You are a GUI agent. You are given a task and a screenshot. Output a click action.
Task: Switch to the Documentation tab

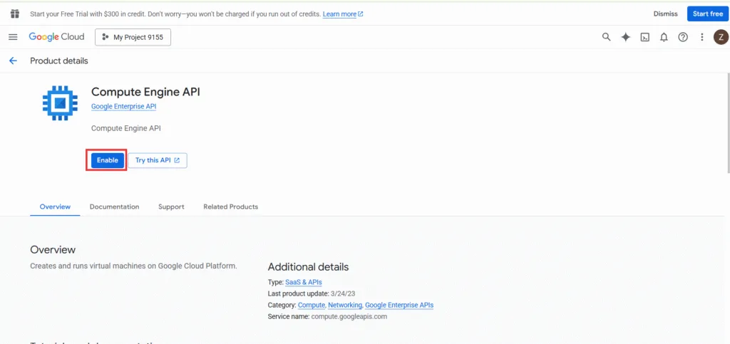[x=115, y=207]
